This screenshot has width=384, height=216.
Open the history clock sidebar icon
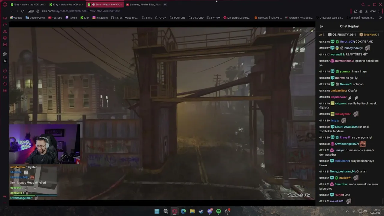5,77
